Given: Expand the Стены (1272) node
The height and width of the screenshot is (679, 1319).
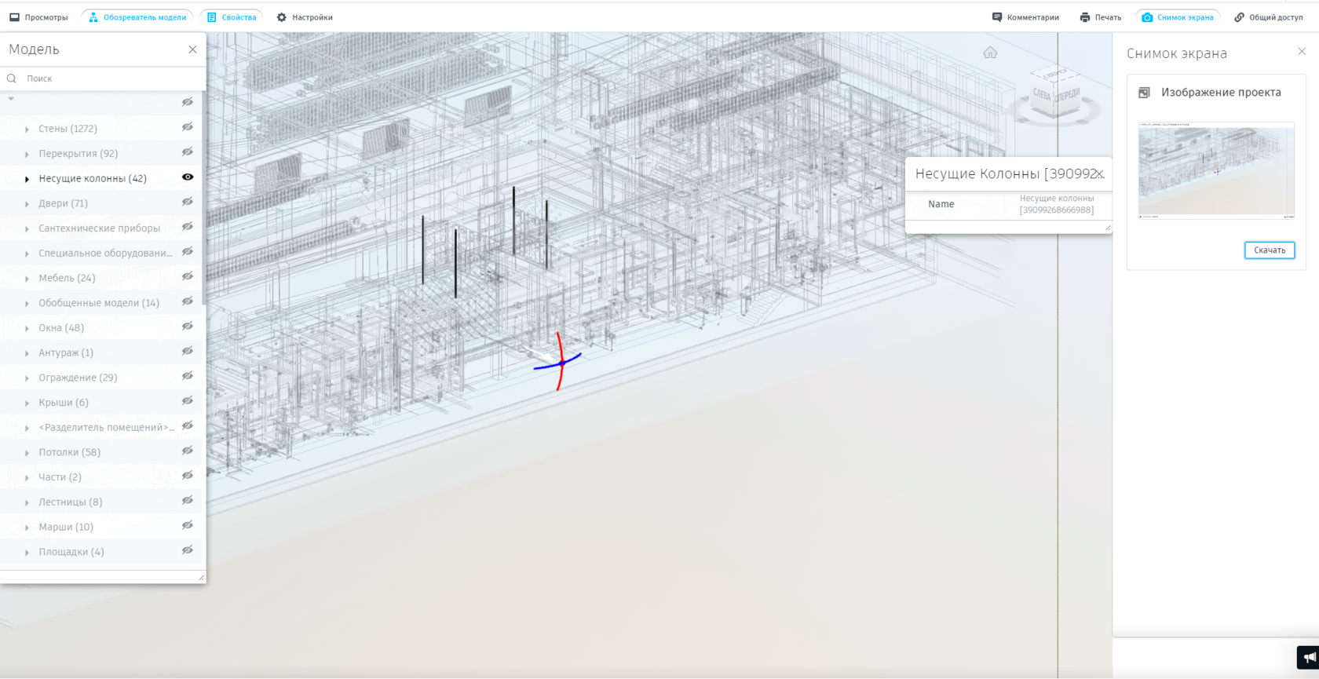Looking at the screenshot, I should (27, 130).
